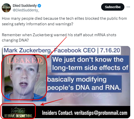This screenshot has width=134, height=119.
Task: Click the 'basically modifying people's DNA' caption
Action: pyautogui.click(x=84, y=84)
